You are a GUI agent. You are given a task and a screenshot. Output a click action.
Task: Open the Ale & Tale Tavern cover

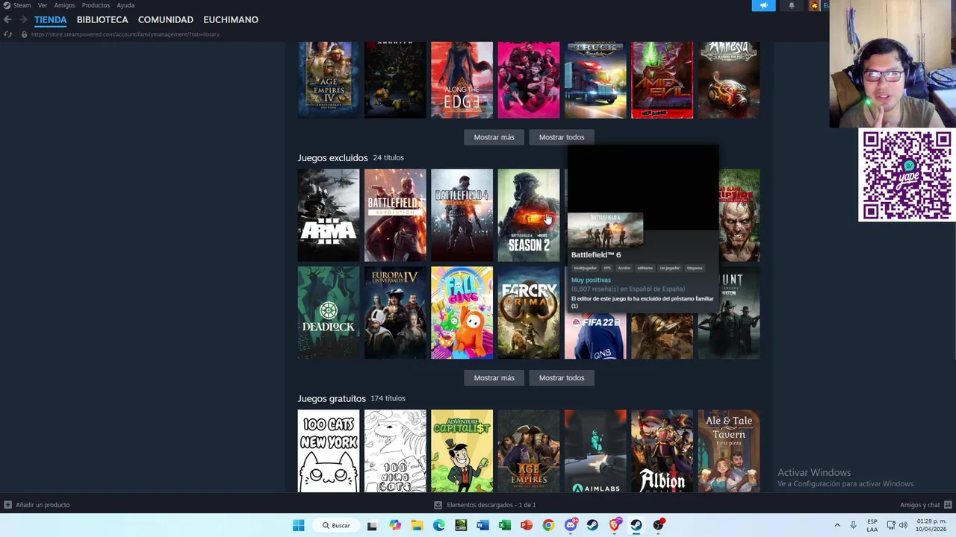click(729, 451)
